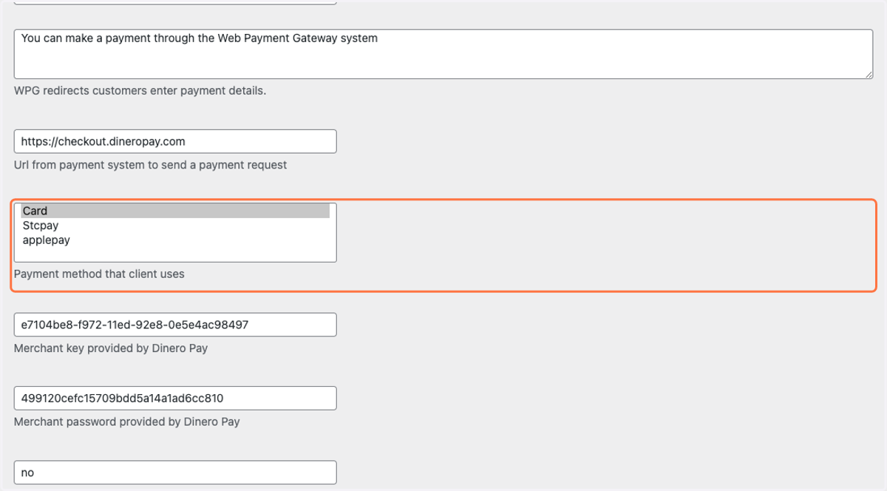Click 'Merchant password provided by Dinero Pay' text
The image size is (887, 491).
point(127,421)
